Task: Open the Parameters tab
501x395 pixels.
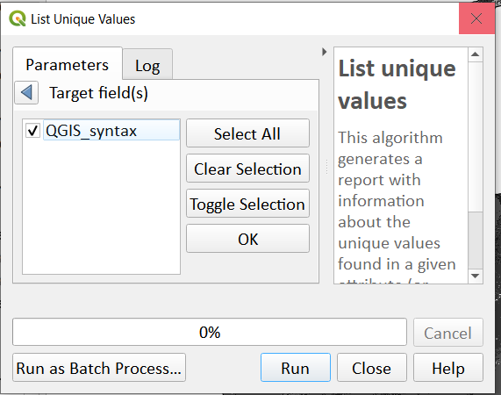Action: (x=68, y=64)
